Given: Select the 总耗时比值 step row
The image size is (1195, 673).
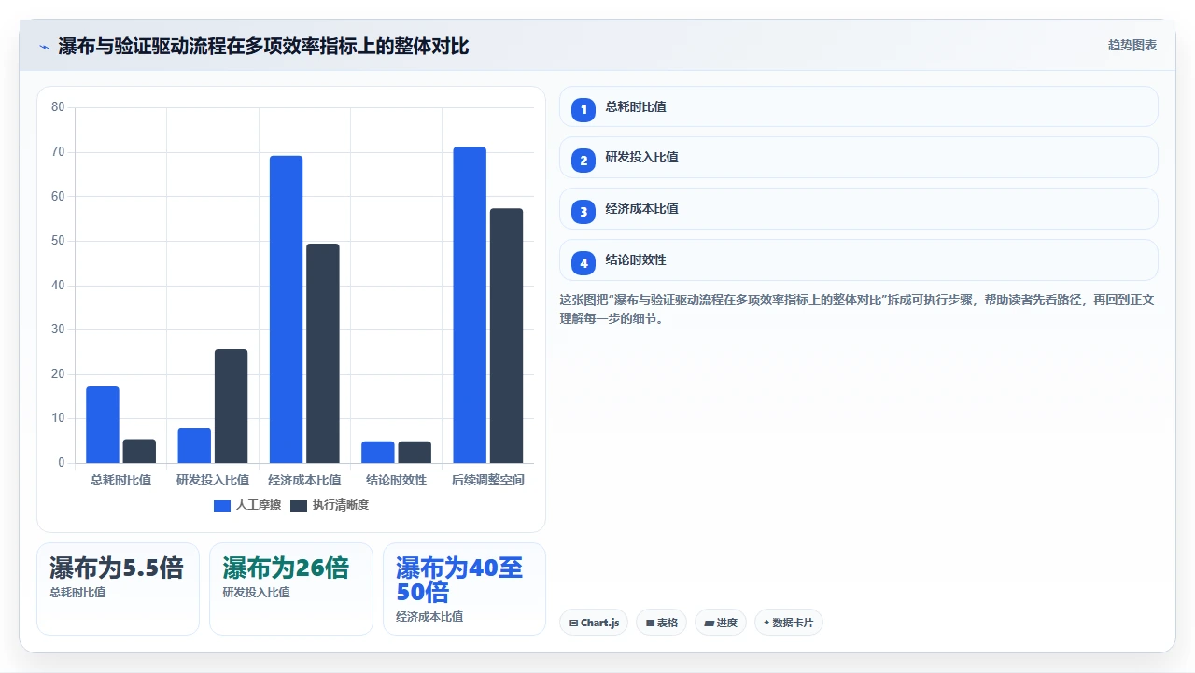Looking at the screenshot, I should [859, 106].
